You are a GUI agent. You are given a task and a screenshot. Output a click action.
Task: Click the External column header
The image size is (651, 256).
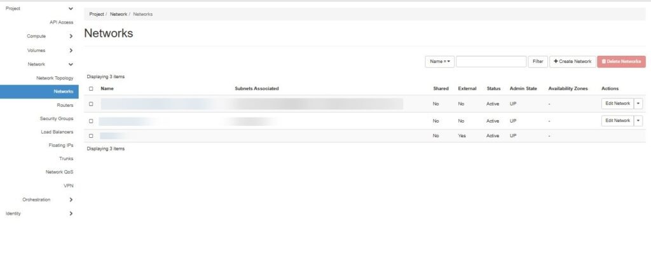coord(467,89)
